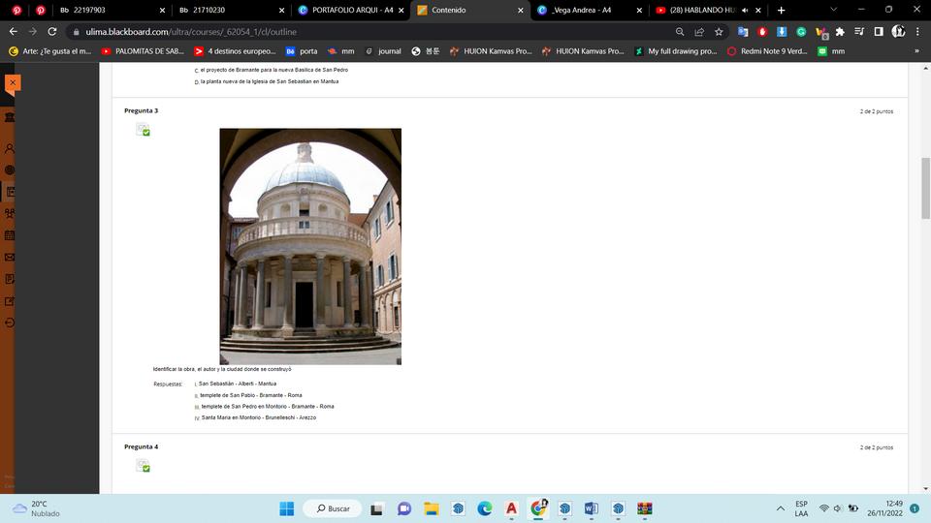Image resolution: width=931 pixels, height=523 pixels.
Task: Select answer San Sebastián - Alberti - Mantua
Action: pyautogui.click(x=237, y=384)
